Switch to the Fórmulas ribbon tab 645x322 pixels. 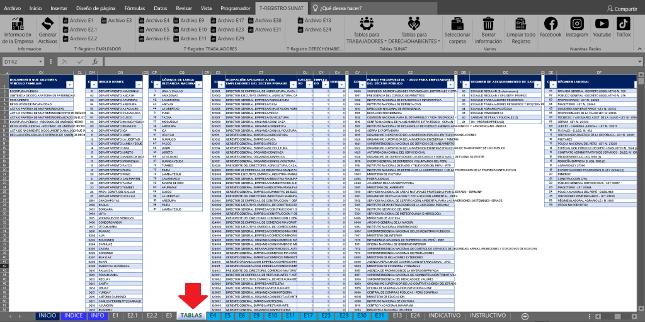tap(135, 8)
